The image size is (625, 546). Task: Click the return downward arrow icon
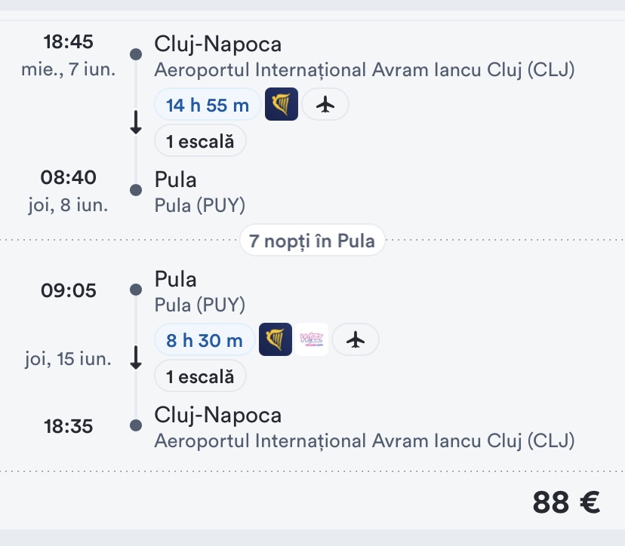pyautogui.click(x=136, y=358)
